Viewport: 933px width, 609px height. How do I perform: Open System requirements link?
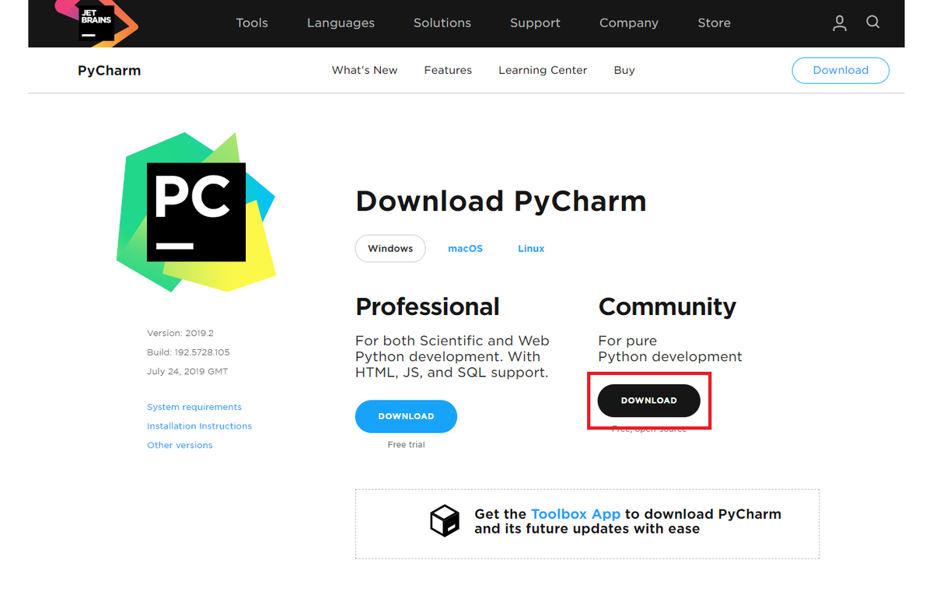click(x=194, y=408)
